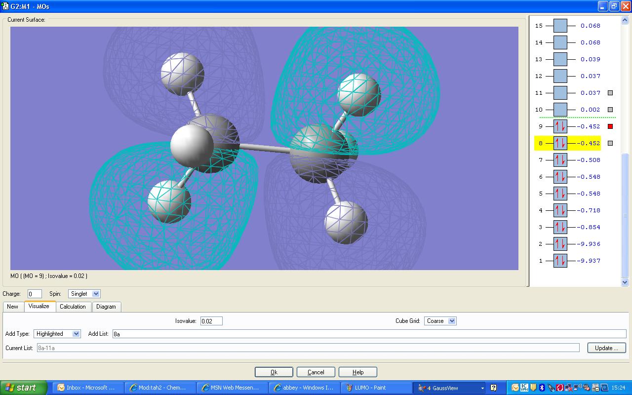Click the red surface marker beside orbital 9

click(610, 126)
